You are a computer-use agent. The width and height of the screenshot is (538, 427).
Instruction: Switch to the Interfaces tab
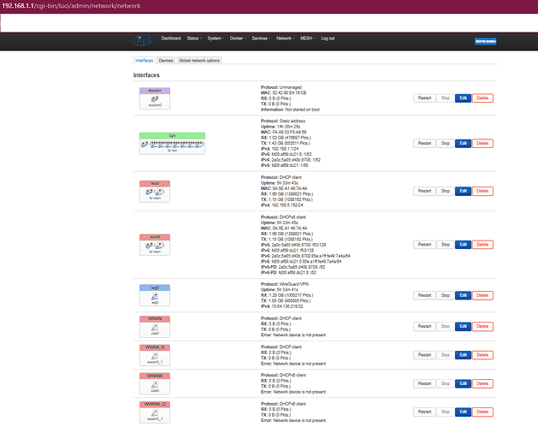tap(144, 61)
